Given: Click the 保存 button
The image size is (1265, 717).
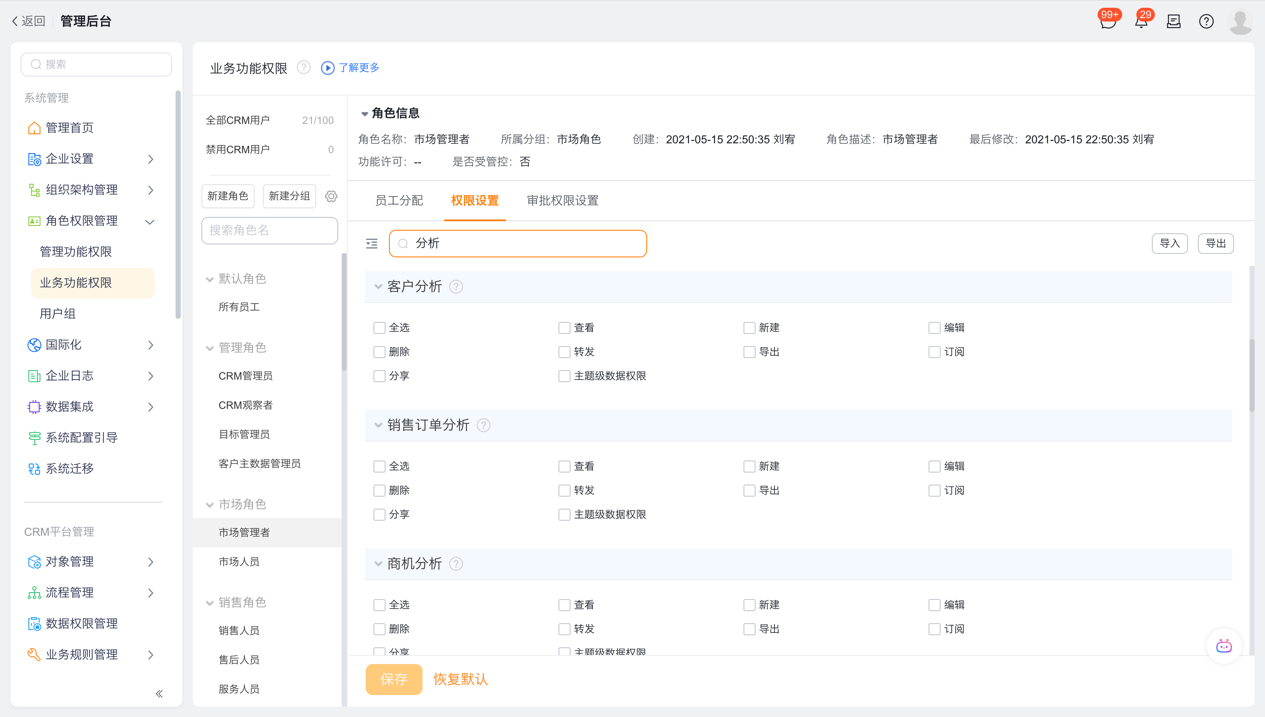Looking at the screenshot, I should point(394,680).
